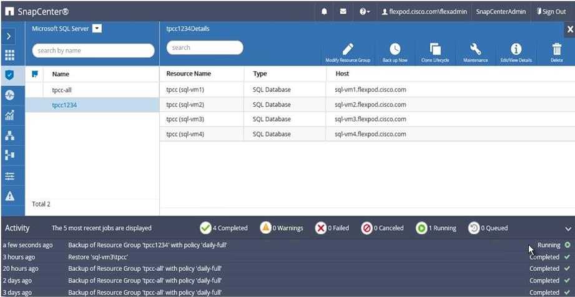Screen dimensions: 575x297
Task: Open the tpcc-all backup from 3 days ago
Action: (287, 292)
